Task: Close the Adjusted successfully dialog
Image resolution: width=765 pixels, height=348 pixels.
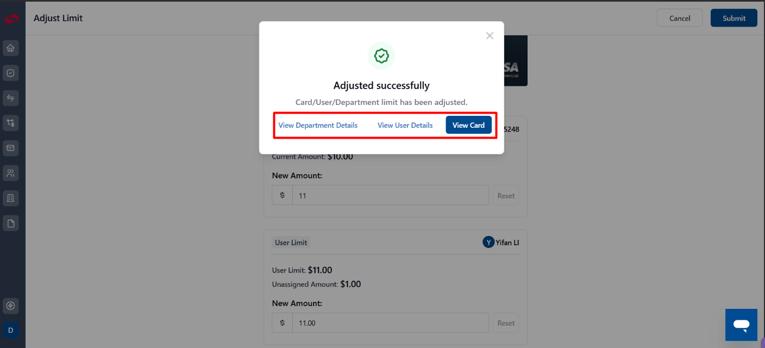Action: (490, 36)
